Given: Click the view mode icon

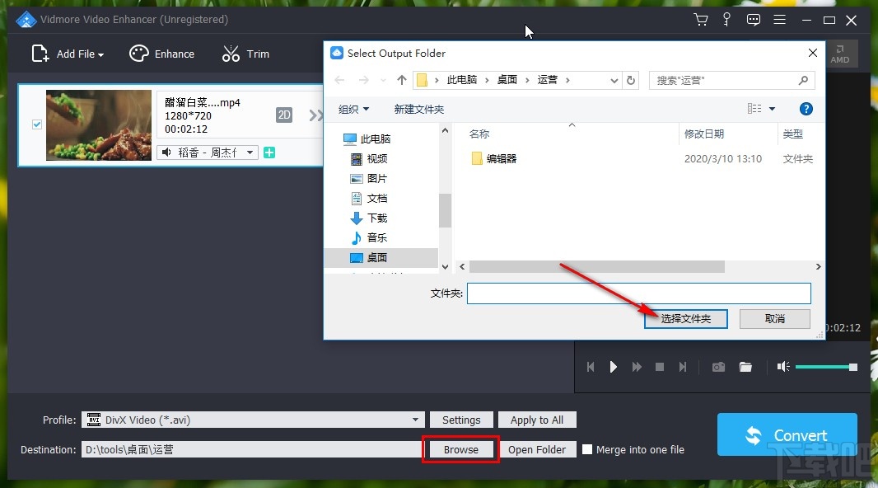Looking at the screenshot, I should pos(754,109).
